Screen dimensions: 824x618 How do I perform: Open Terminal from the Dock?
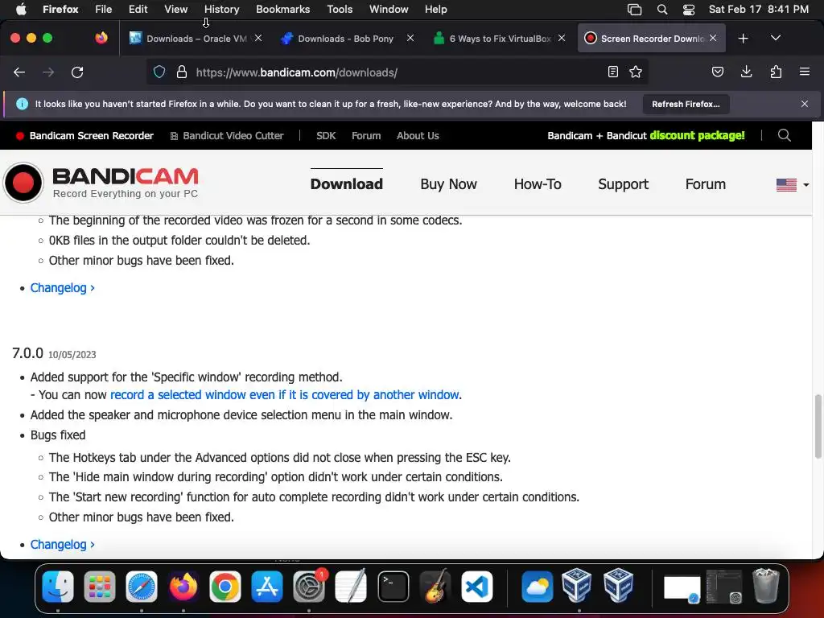393,587
